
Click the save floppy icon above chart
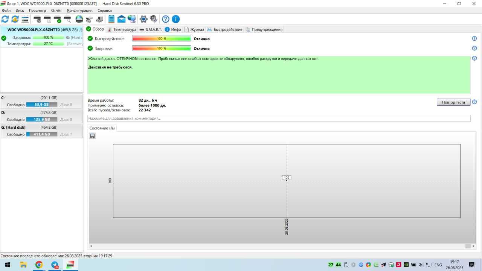click(92, 136)
